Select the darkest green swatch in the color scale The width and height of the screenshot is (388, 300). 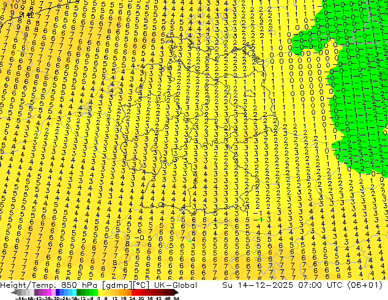click(x=79, y=292)
